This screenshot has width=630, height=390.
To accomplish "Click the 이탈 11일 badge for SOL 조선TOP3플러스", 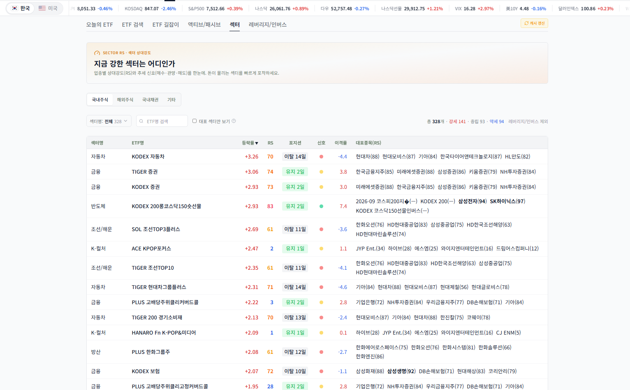I will coord(295,229).
